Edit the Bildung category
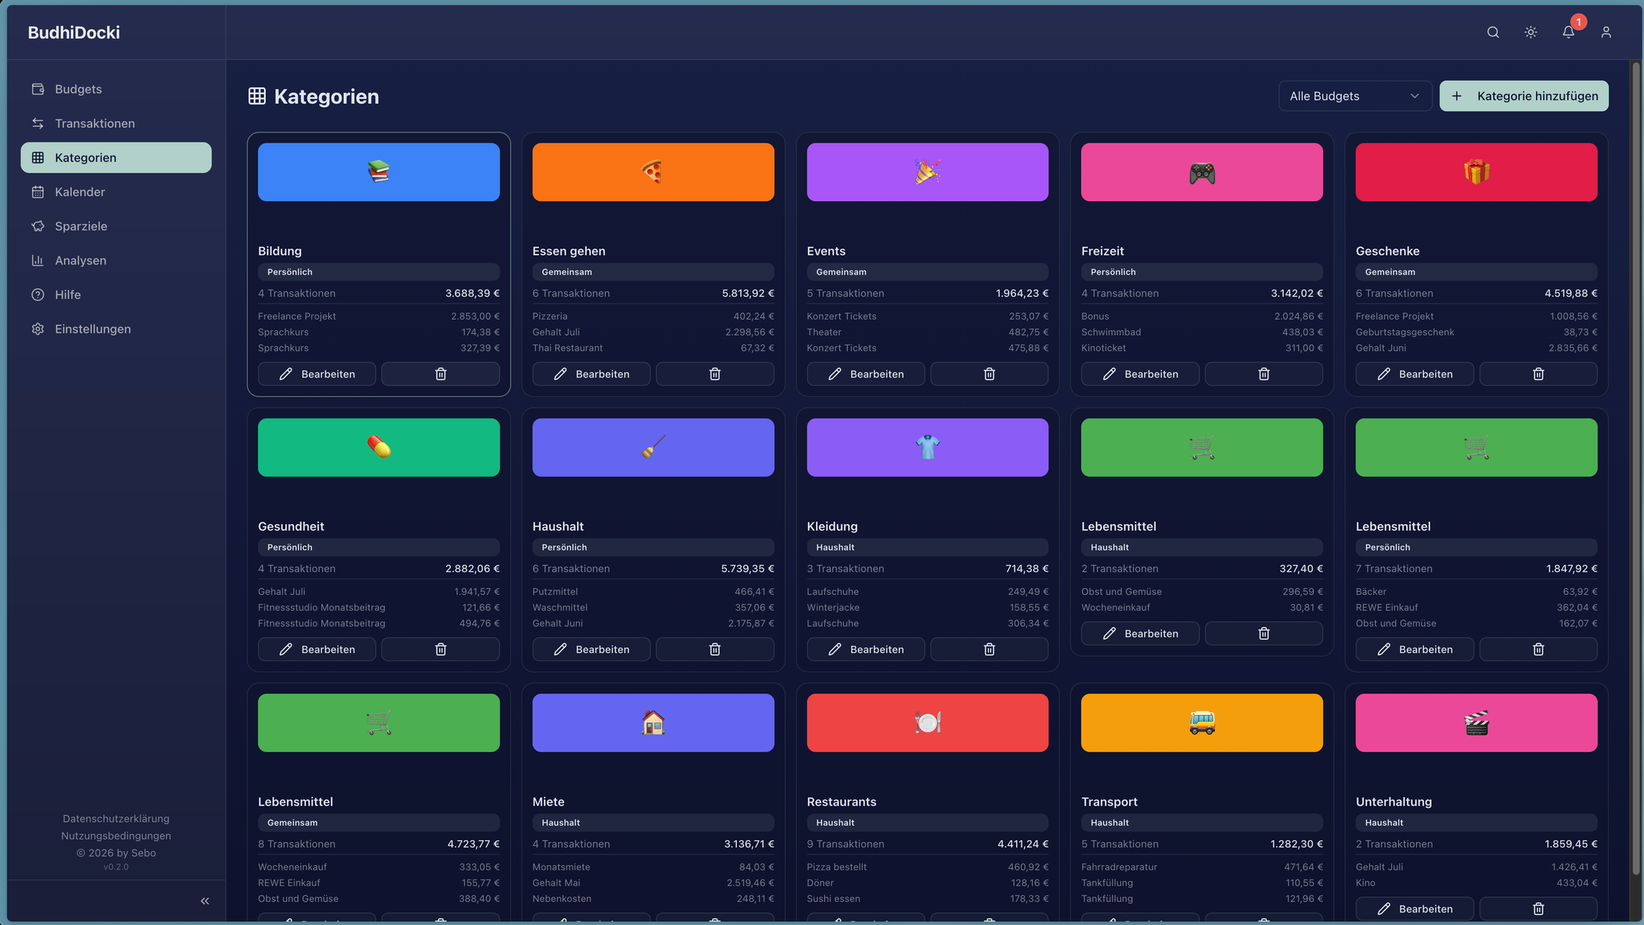Viewport: 1644px width, 925px height. [x=317, y=374]
